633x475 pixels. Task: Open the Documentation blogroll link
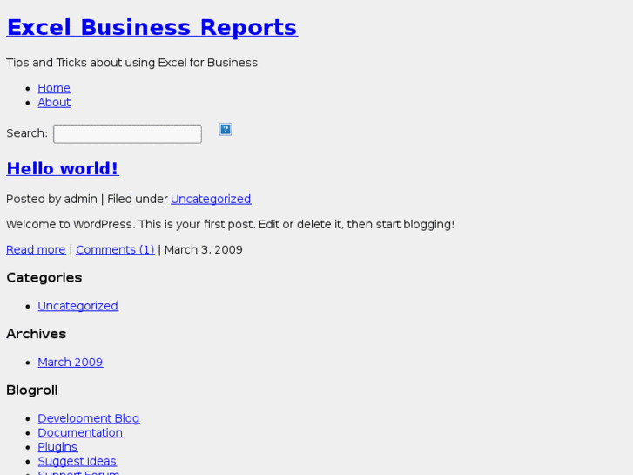[x=80, y=432]
